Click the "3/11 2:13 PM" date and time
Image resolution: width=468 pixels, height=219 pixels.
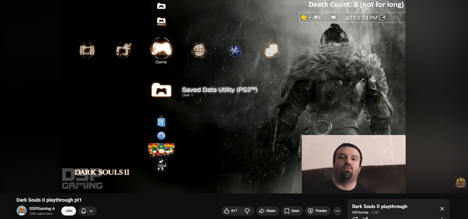[361, 18]
